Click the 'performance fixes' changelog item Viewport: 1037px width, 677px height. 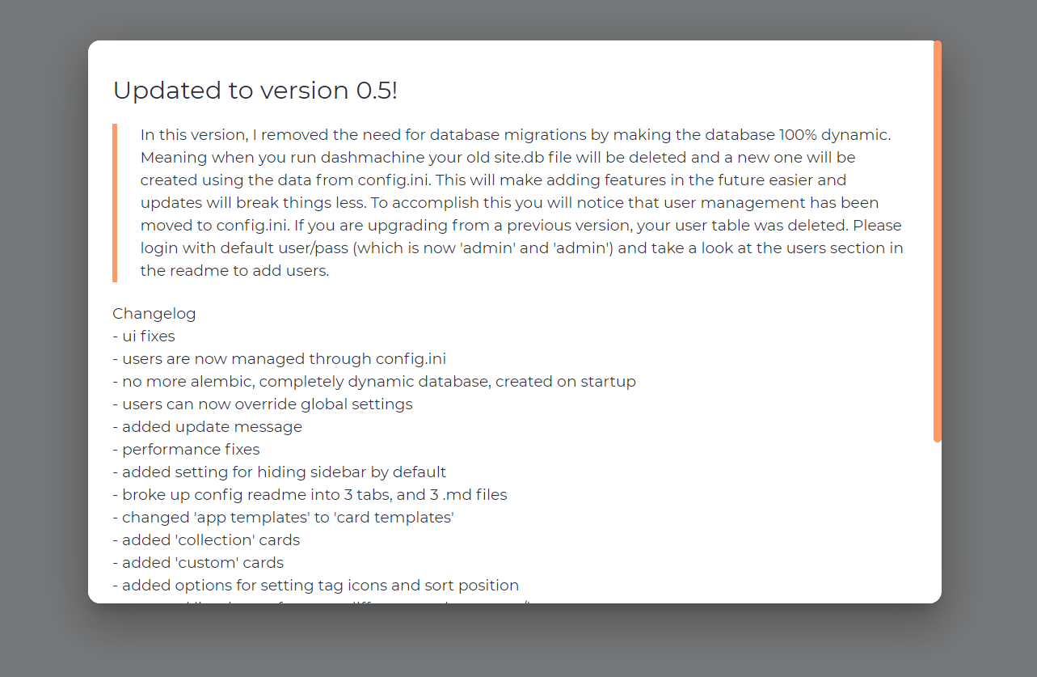pyautogui.click(x=186, y=449)
